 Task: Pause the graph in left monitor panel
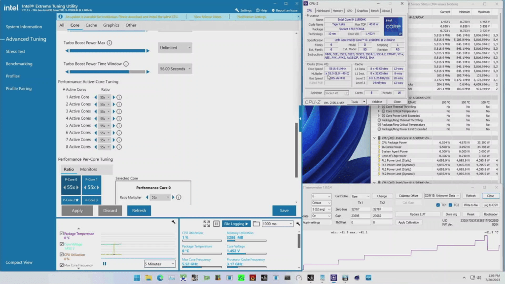pyautogui.click(x=105, y=264)
